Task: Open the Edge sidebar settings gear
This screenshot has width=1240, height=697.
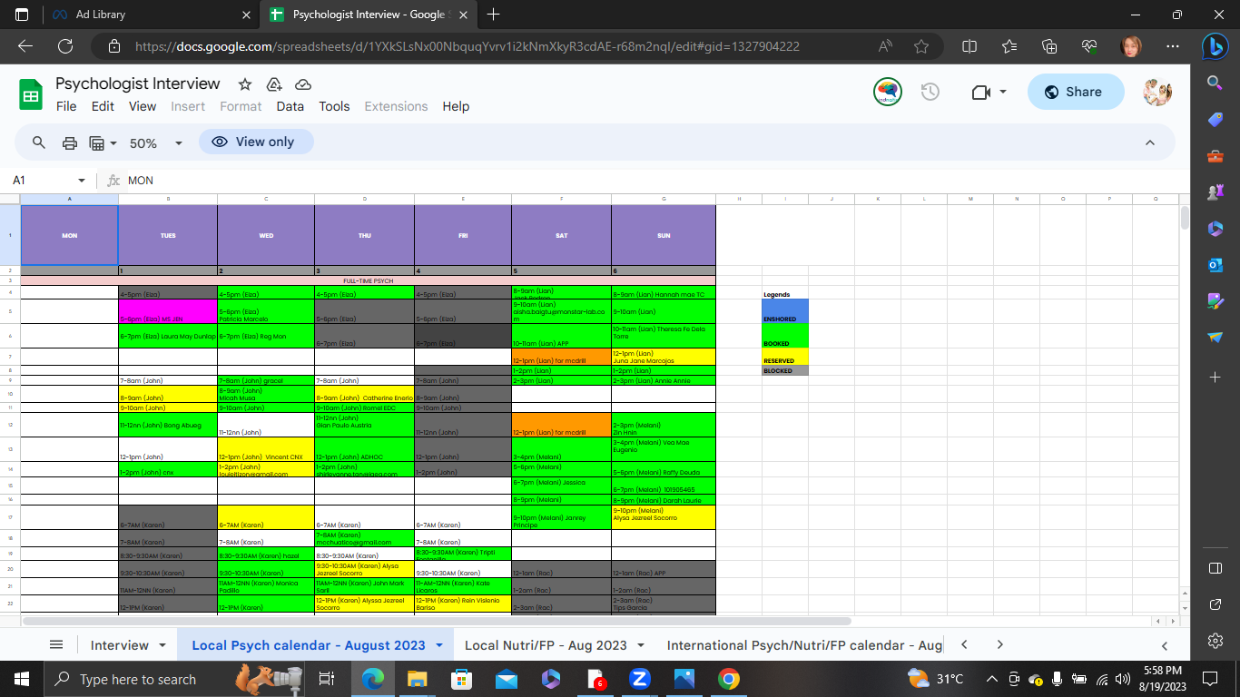Action: pyautogui.click(x=1215, y=641)
